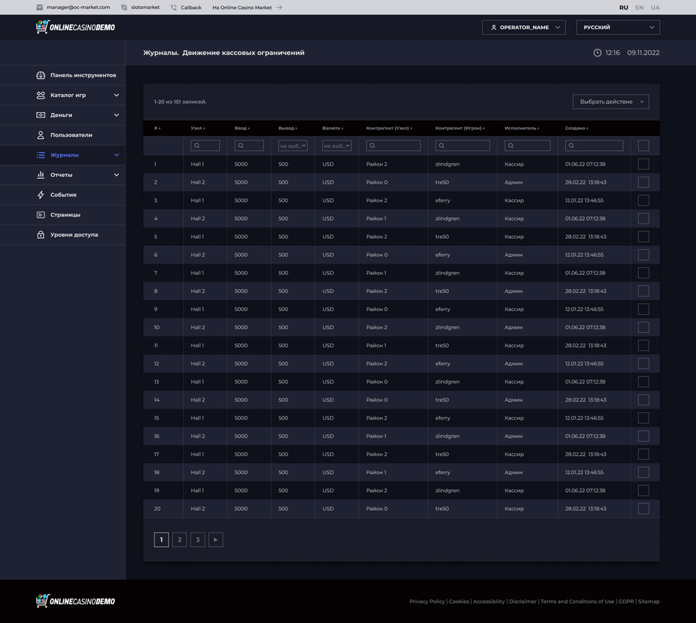
Task: Check the box for row 1
Action: click(x=643, y=164)
